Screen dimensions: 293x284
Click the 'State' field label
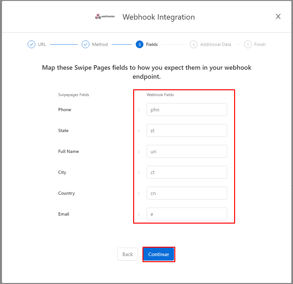click(63, 130)
